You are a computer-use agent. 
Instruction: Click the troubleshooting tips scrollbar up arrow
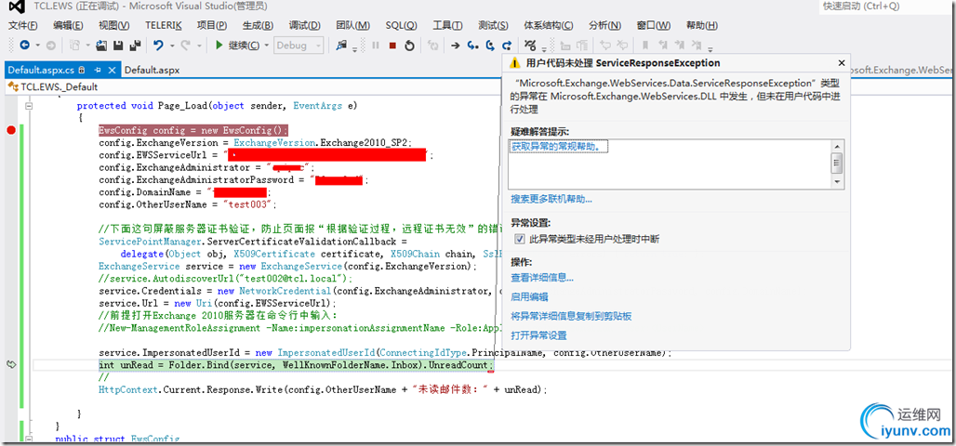837,146
